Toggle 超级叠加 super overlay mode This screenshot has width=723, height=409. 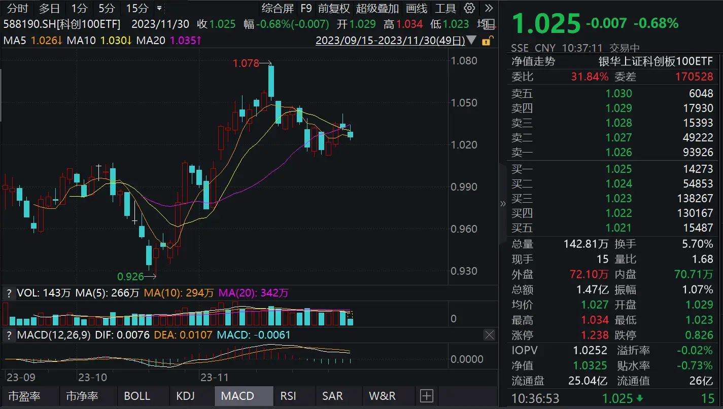[377, 8]
